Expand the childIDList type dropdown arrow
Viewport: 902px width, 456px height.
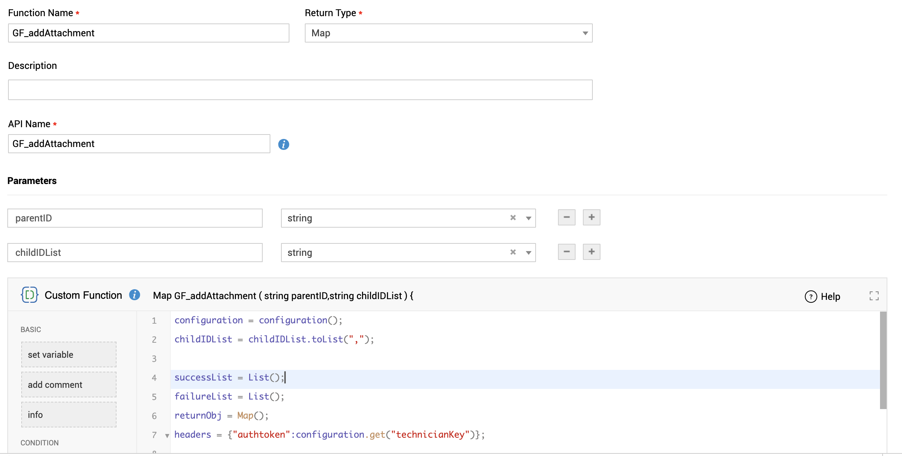[528, 253]
